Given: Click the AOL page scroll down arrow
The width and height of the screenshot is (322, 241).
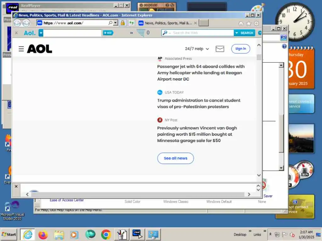Looking at the screenshot, I should [x=259, y=175].
